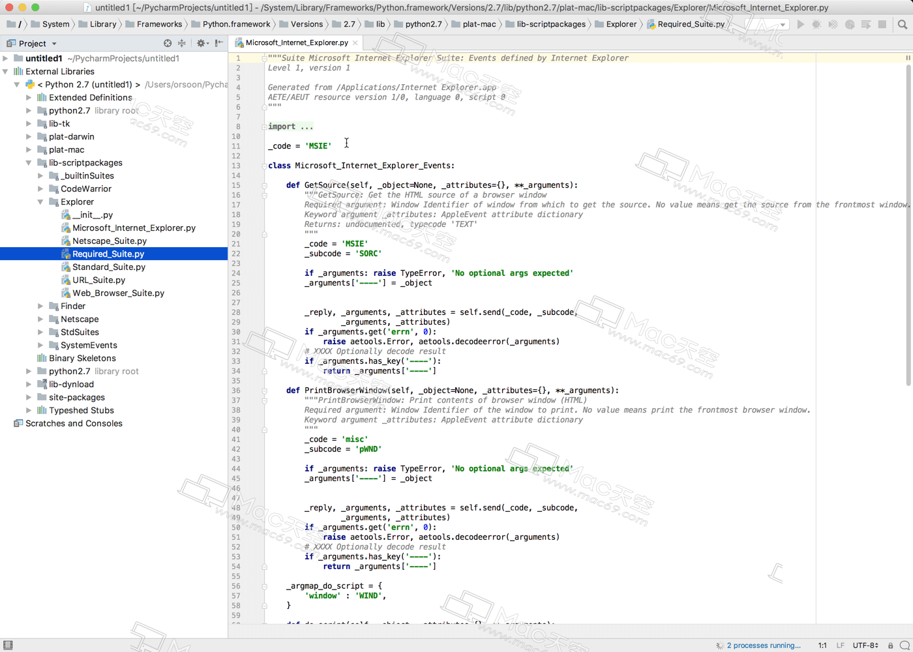This screenshot has width=913, height=652.
Task: Click the concurrency diagram run icon
Action: click(x=866, y=24)
